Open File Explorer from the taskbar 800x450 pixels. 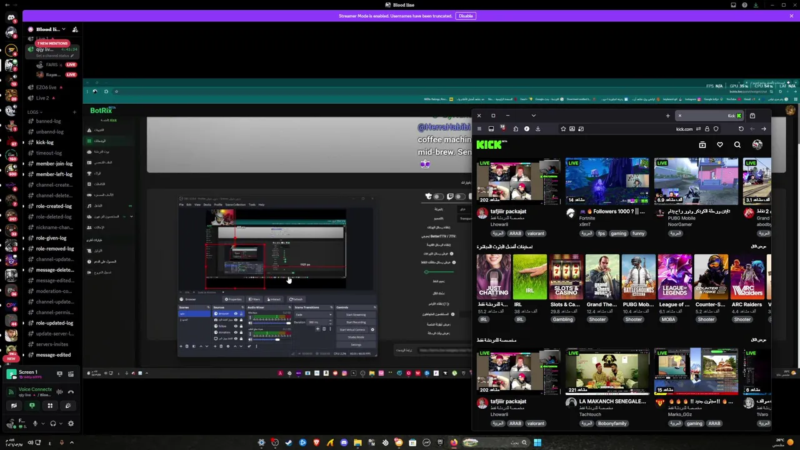[357, 442]
